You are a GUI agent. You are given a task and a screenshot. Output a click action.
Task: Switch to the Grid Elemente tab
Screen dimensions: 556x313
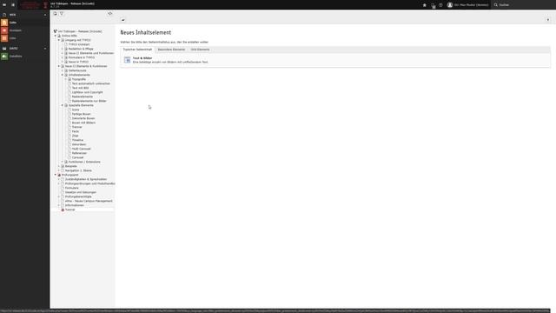coord(200,50)
